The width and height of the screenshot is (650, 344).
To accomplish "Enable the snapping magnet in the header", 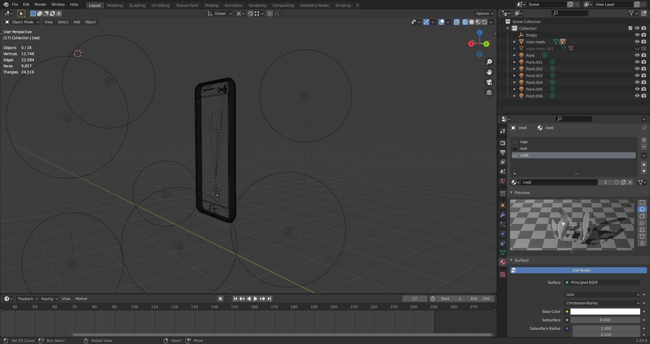I will click(251, 14).
